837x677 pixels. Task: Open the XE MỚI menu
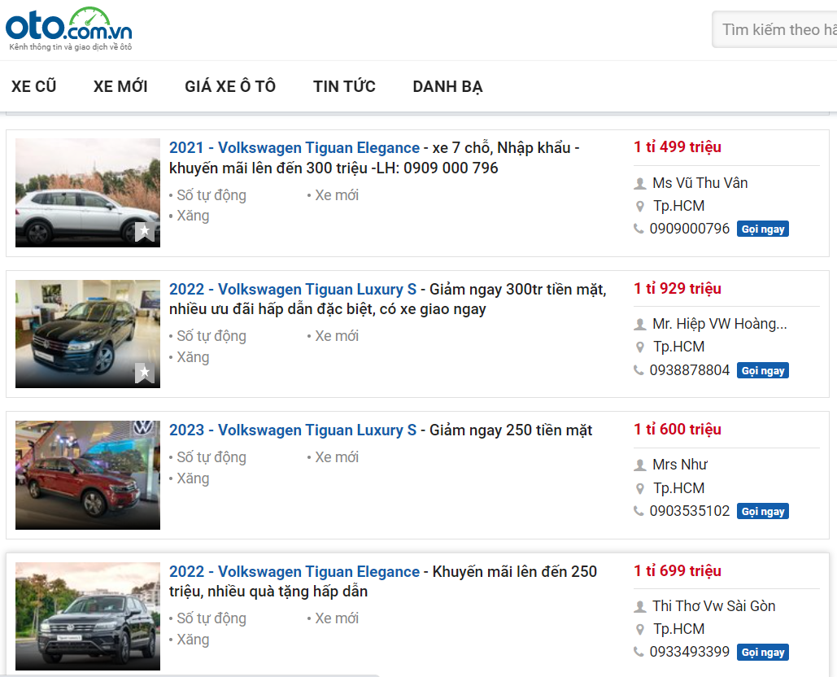pyautogui.click(x=120, y=86)
